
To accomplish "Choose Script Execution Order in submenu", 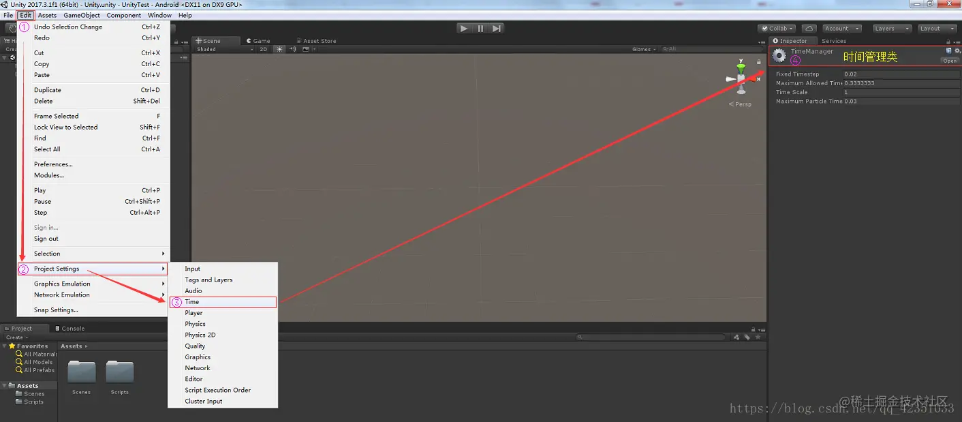I will (223, 390).
